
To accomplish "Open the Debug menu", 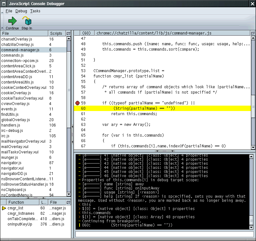I will [x=21, y=11].
